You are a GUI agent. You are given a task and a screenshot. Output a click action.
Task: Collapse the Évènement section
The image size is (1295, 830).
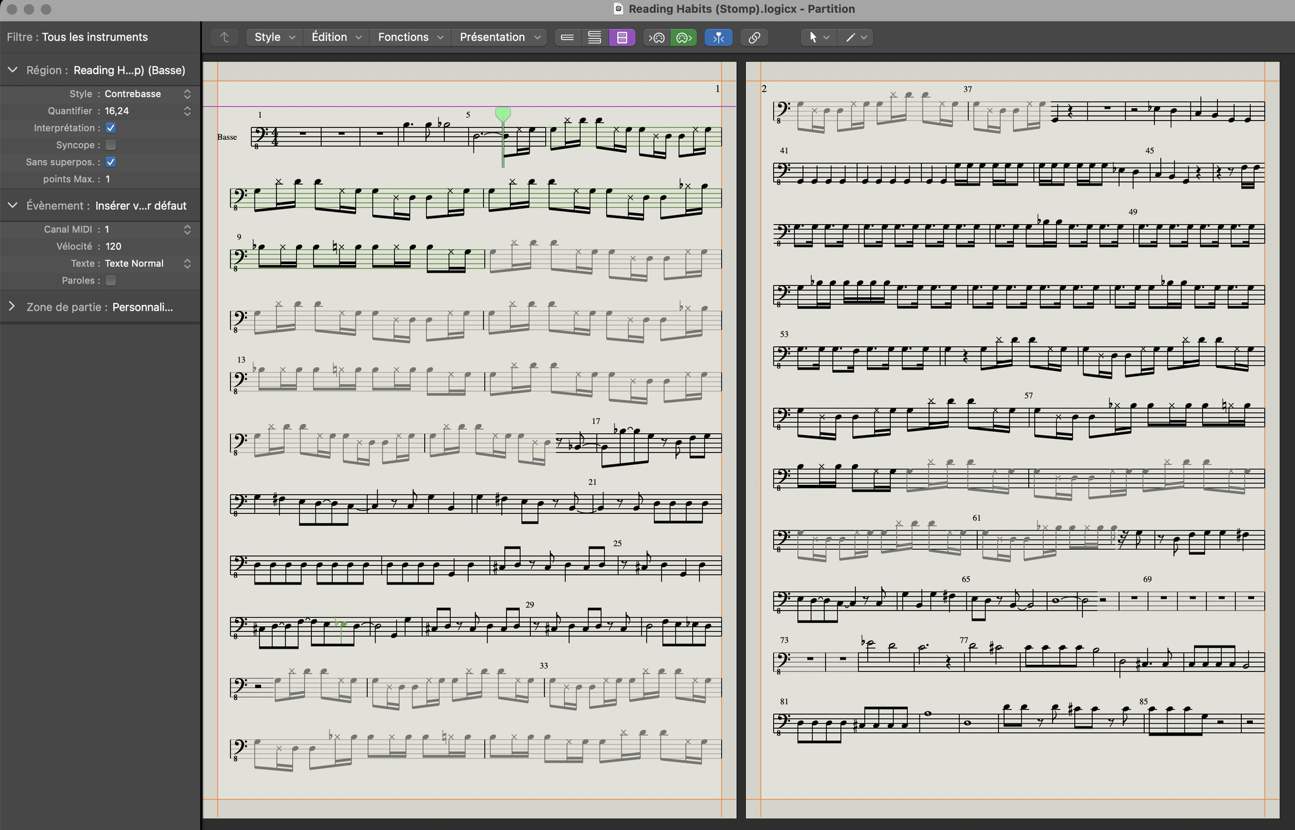(12, 205)
